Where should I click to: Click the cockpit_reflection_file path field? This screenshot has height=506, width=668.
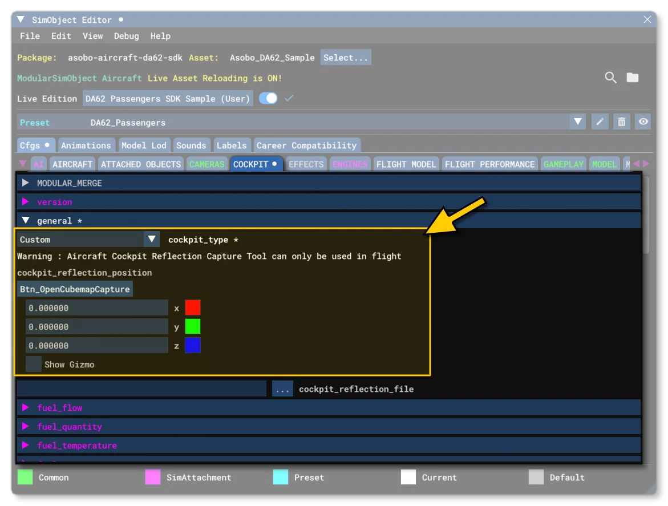[x=141, y=388]
